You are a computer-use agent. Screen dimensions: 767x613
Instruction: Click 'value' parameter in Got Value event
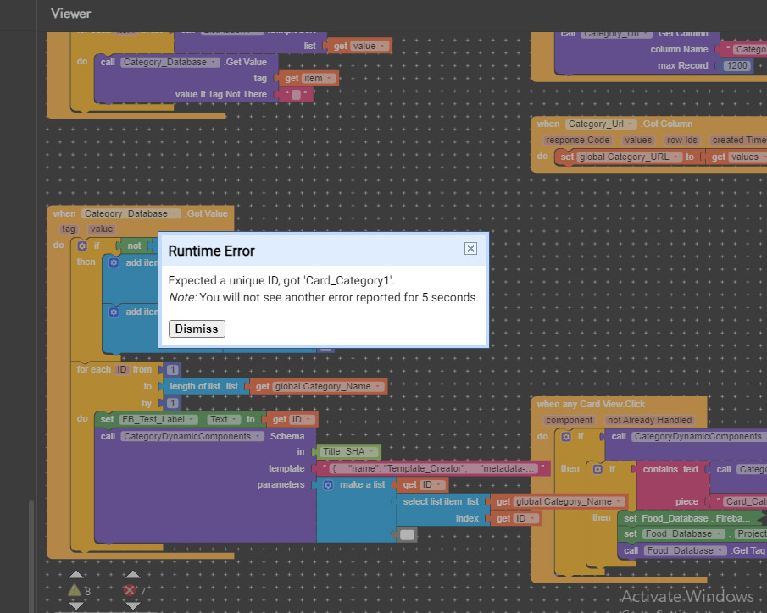101,229
